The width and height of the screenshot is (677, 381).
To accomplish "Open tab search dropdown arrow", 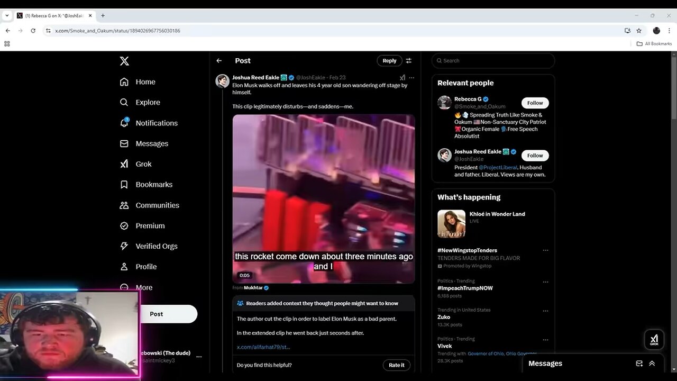I will pyautogui.click(x=7, y=15).
